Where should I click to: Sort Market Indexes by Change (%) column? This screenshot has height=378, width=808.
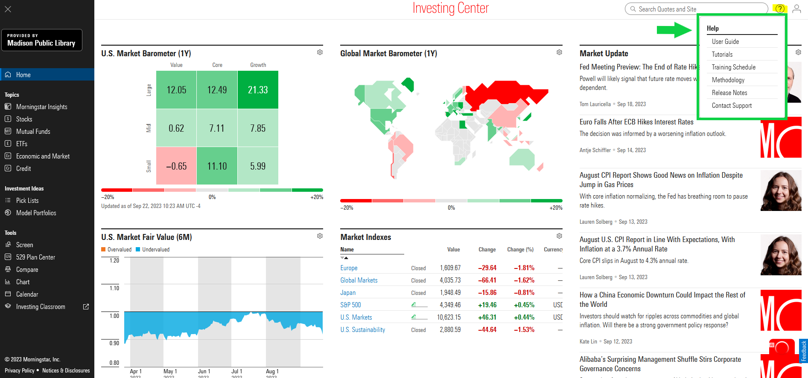(520, 250)
